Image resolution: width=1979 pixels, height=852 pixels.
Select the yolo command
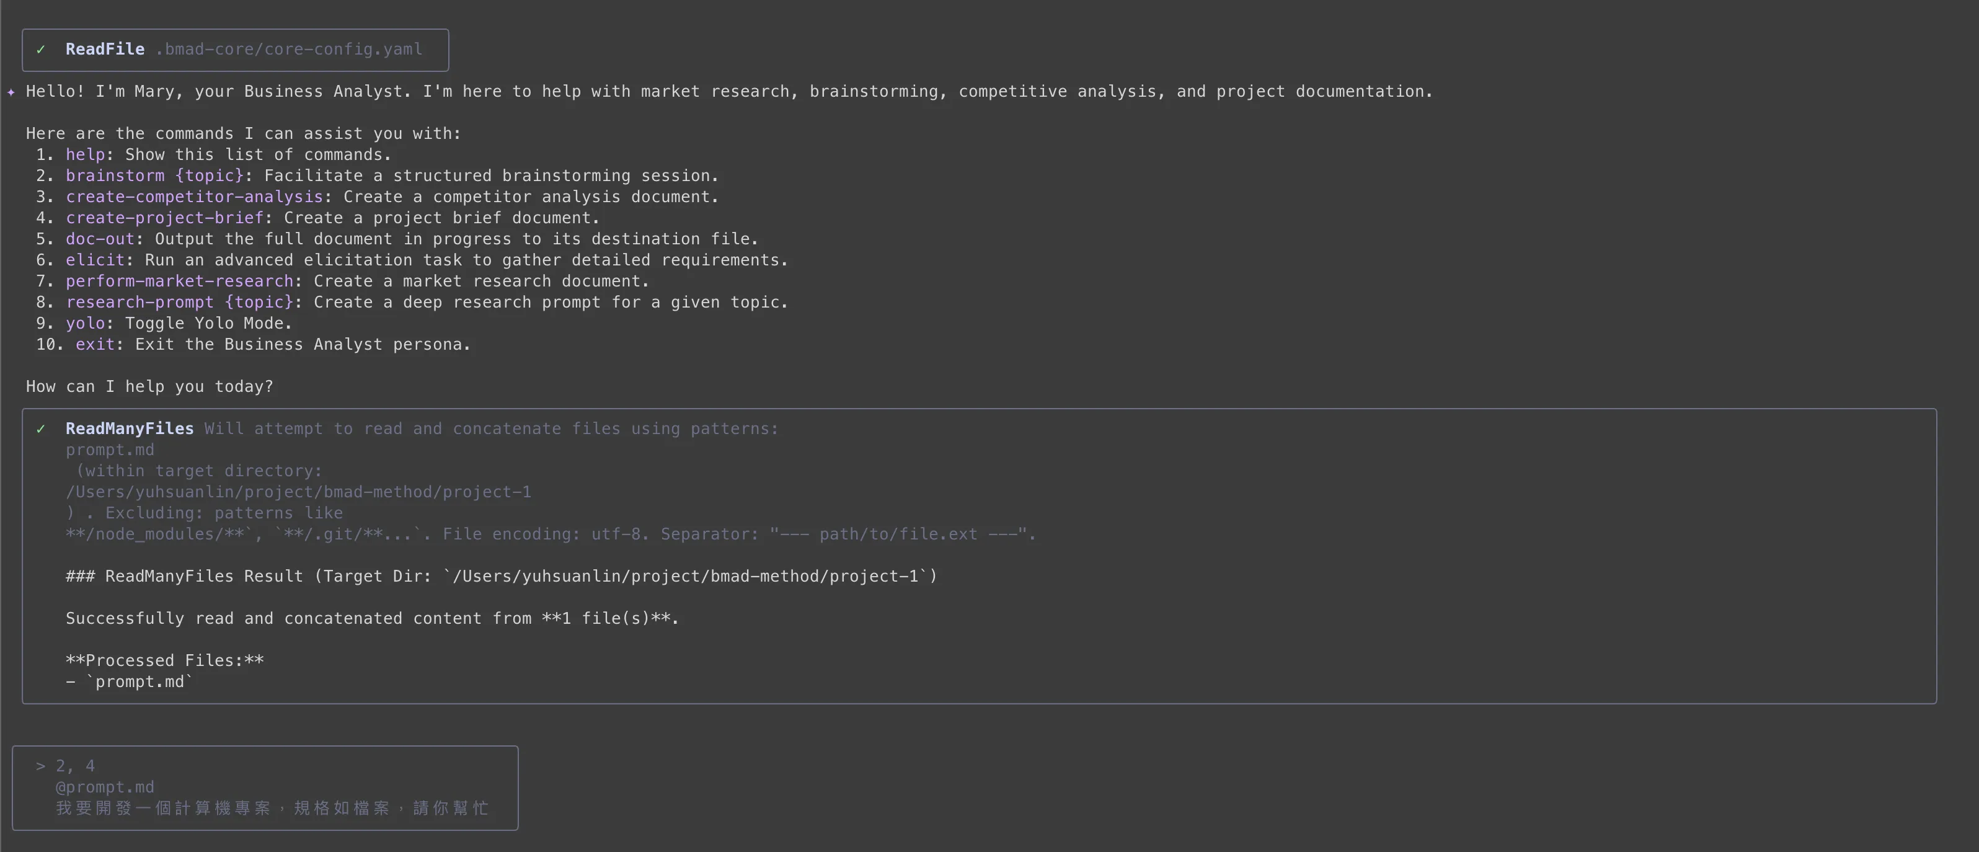[86, 324]
